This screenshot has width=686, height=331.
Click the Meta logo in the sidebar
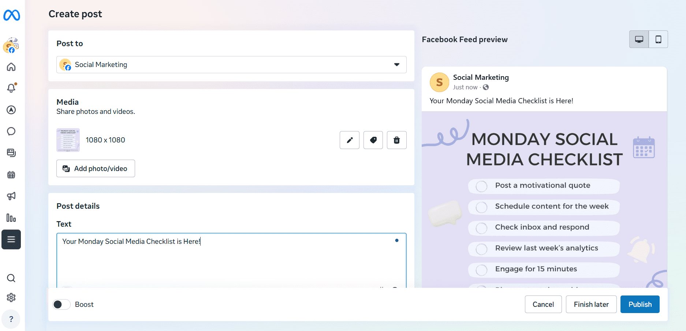tap(11, 15)
